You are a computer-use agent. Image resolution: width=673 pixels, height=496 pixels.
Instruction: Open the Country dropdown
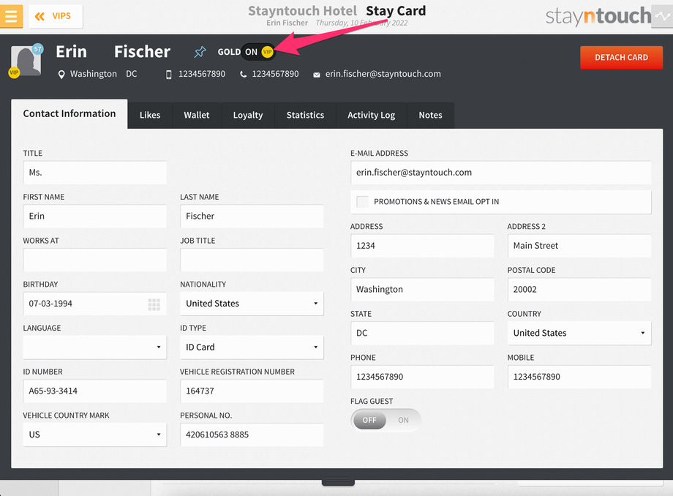pos(579,334)
